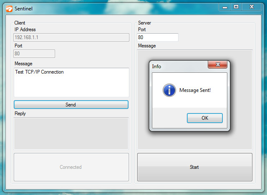This screenshot has width=267, height=195.
Task: Click the 'Message' label in Client group
Action: (x=23, y=64)
